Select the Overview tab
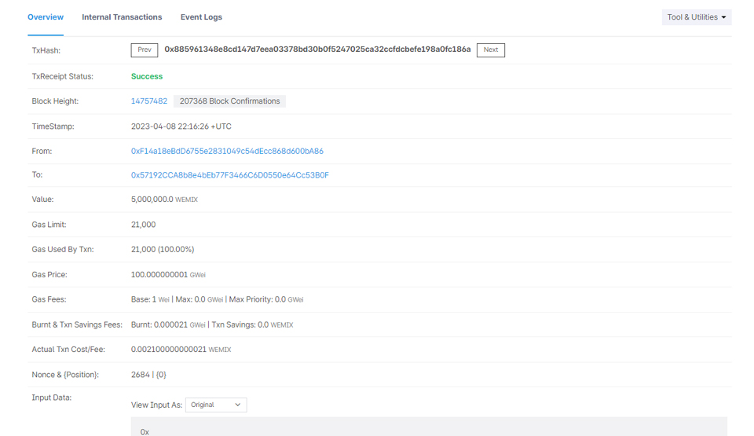754x436 pixels. tap(46, 17)
